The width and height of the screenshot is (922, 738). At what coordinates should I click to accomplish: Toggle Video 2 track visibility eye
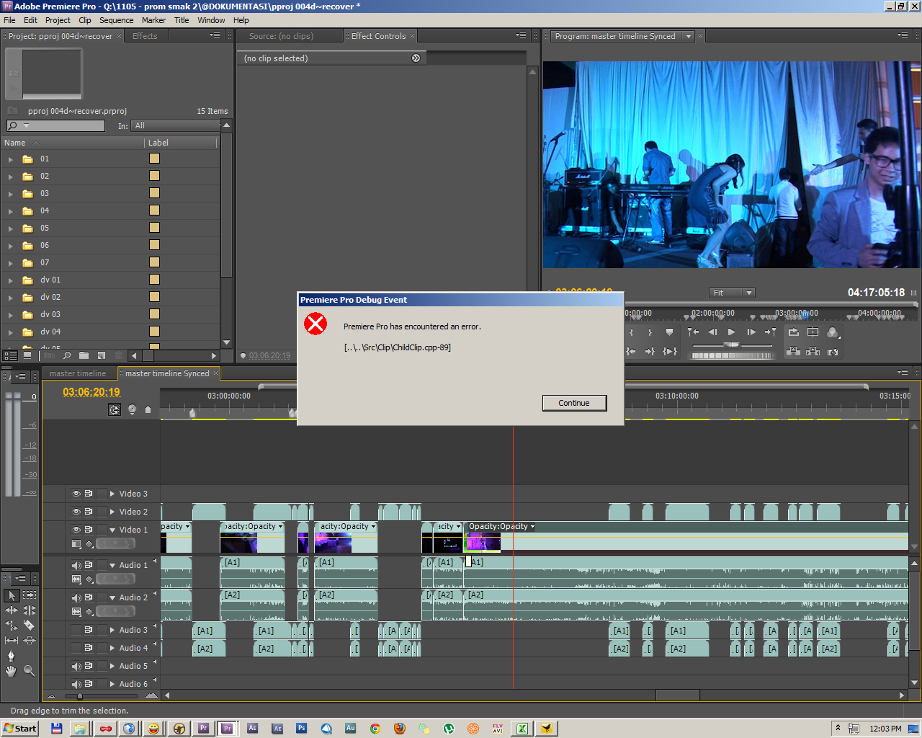pos(76,512)
